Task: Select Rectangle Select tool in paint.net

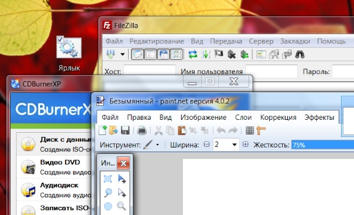Action: (108, 179)
